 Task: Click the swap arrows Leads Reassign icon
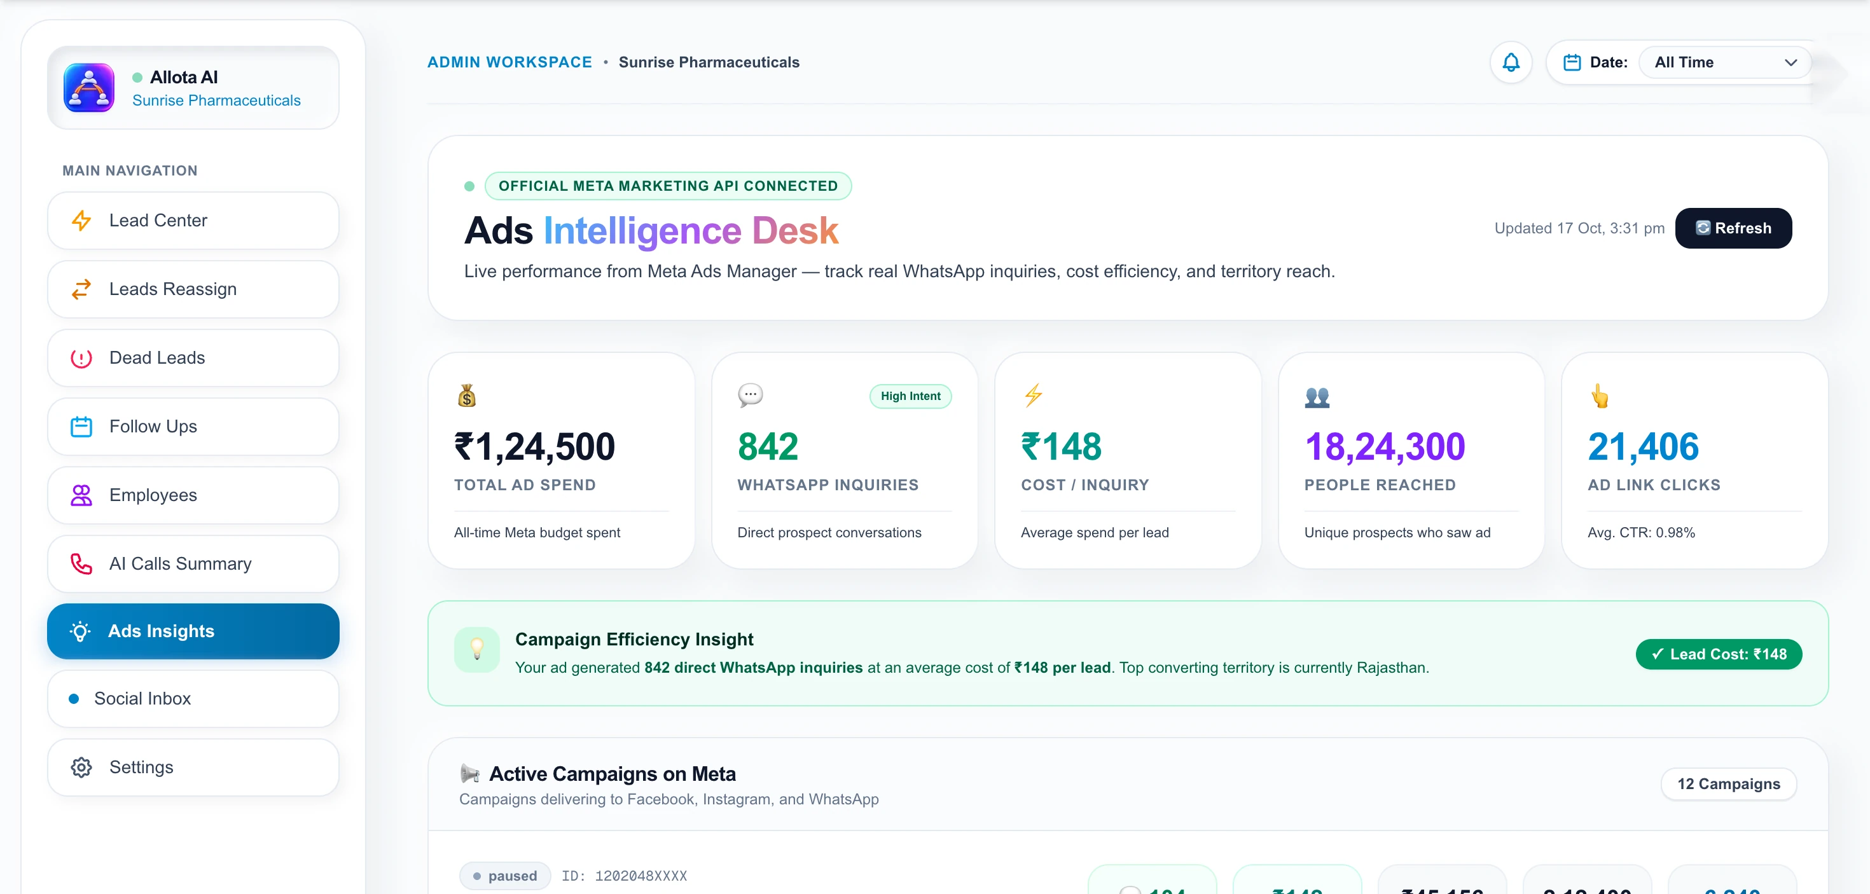pos(81,289)
